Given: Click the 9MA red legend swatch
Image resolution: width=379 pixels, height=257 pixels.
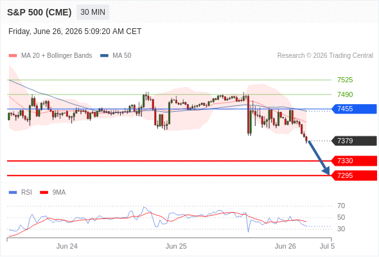Looking at the screenshot, I should [x=44, y=193].
